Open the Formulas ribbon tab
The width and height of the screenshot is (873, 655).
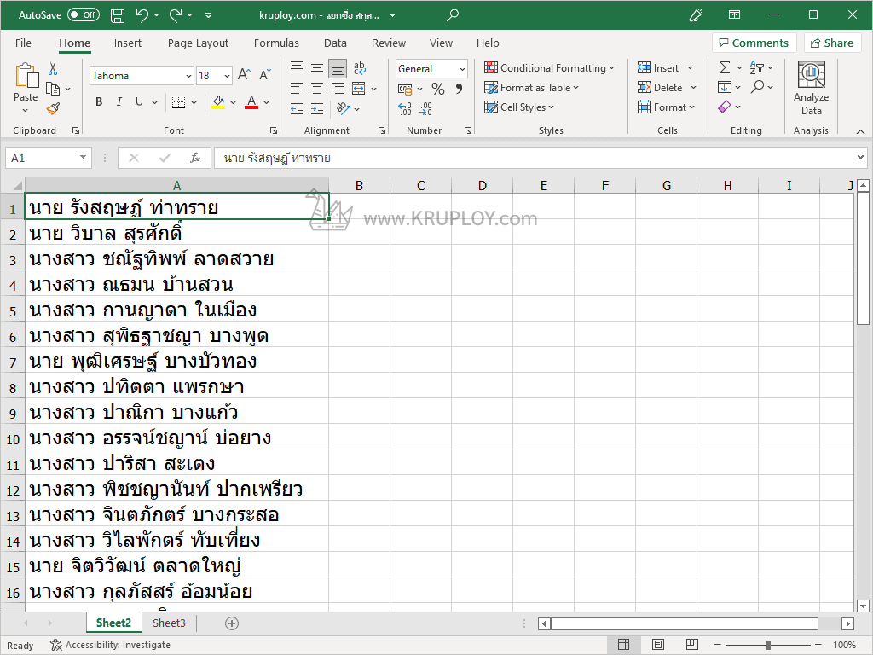coord(276,43)
